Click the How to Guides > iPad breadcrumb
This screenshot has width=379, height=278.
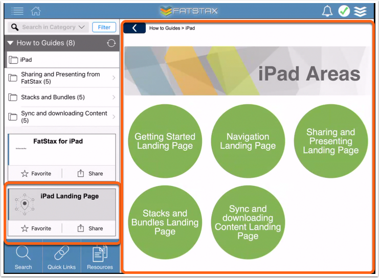pos(172,28)
